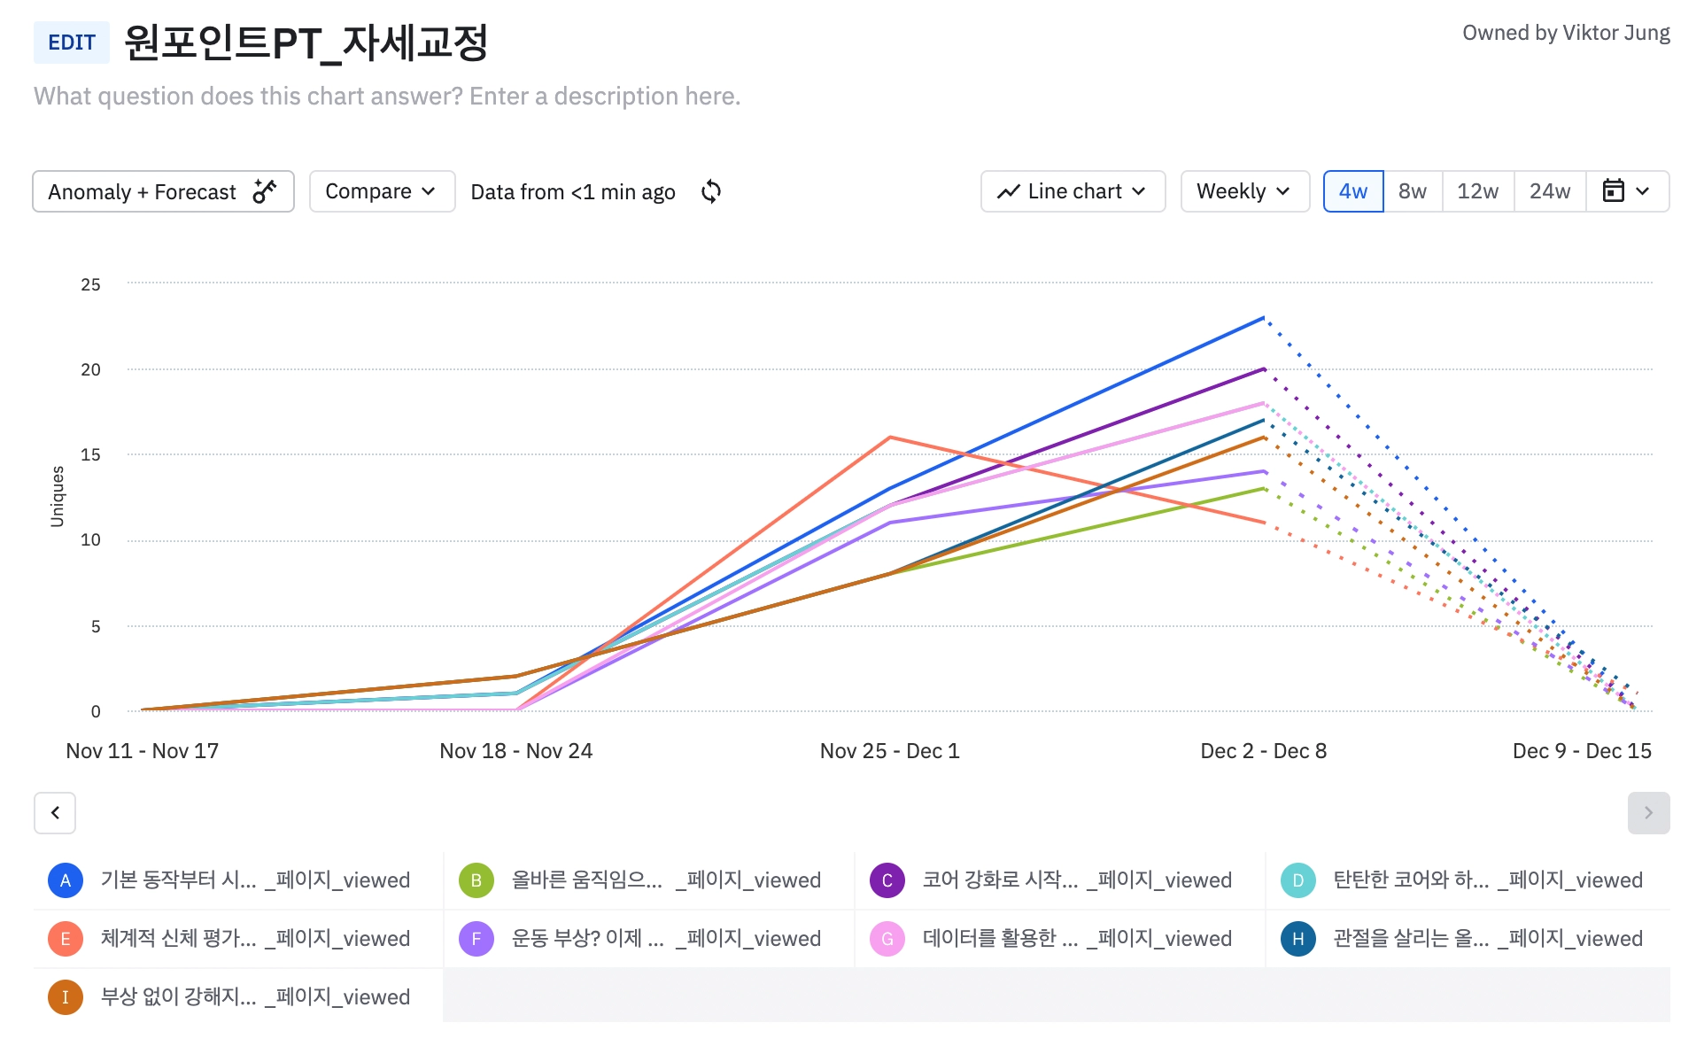Image resolution: width=1704 pixels, height=1054 pixels.
Task: Open the Line chart type dropdown
Action: point(1072,191)
